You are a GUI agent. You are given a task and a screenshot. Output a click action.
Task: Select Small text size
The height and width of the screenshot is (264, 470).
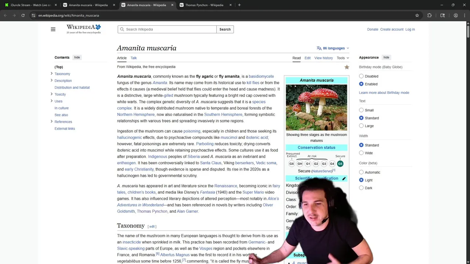click(x=361, y=110)
